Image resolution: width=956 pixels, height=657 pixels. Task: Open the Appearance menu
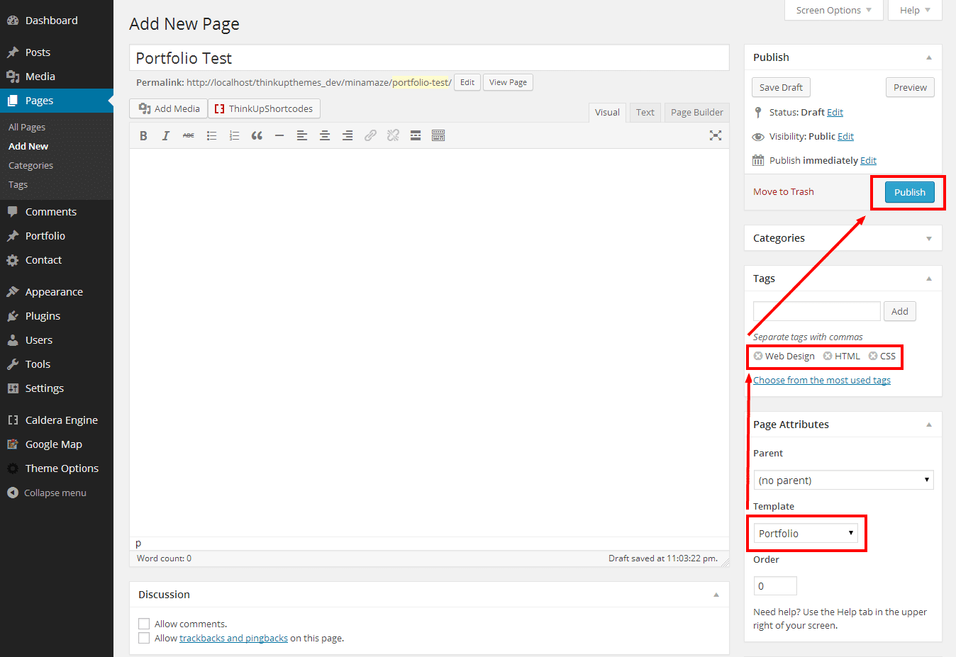click(57, 292)
